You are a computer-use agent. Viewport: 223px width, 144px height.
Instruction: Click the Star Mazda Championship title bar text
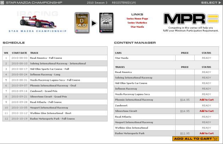(x=34, y=2)
